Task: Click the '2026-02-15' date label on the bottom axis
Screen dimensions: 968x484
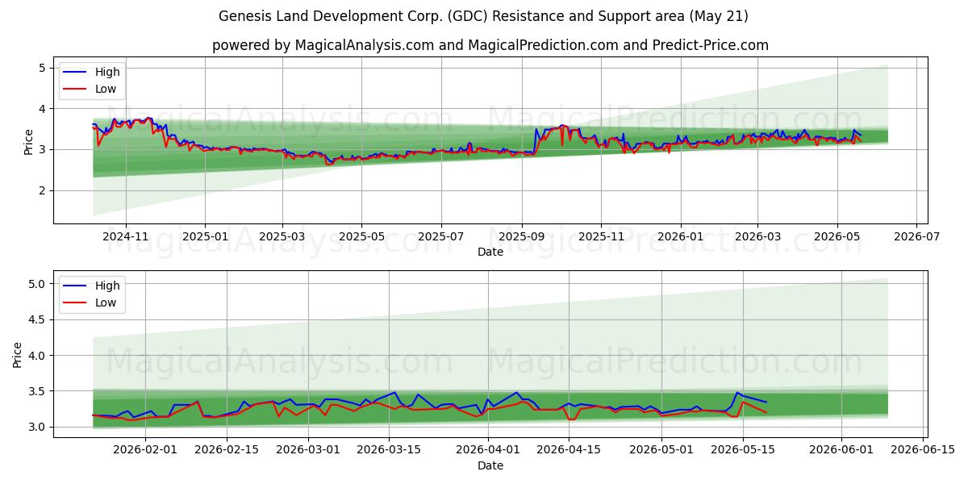Action: [227, 451]
